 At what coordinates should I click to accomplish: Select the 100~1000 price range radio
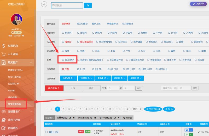click(x=124, y=69)
